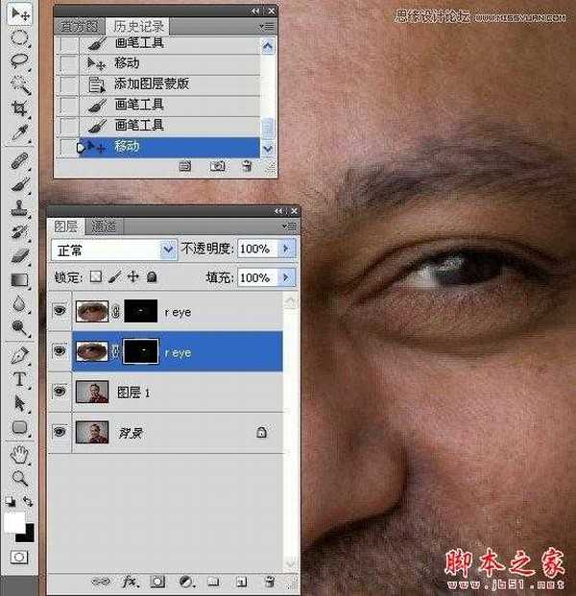Viewport: 576px width, 596px height.
Task: Open the Layers panel options menu
Action: [290, 226]
